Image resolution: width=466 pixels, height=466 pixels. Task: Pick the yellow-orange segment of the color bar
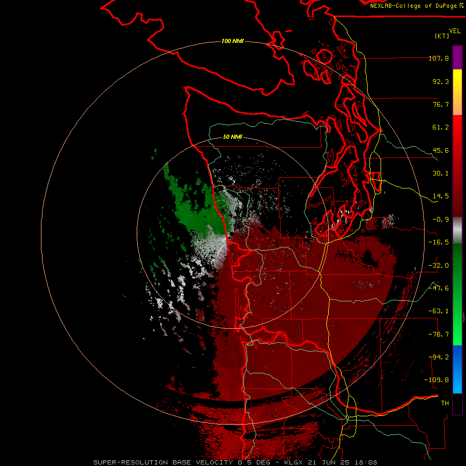457,92
